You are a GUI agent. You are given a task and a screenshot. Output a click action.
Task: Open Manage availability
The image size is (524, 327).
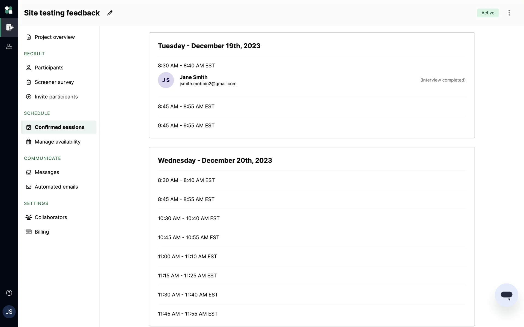(57, 142)
